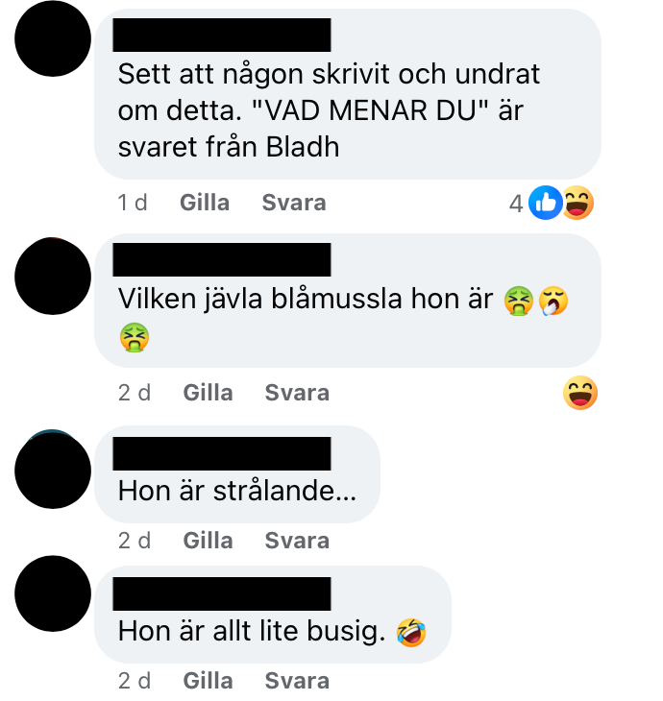Click Svara under the 'lite busig' comment
This screenshot has height=701, width=663.
[x=297, y=681]
